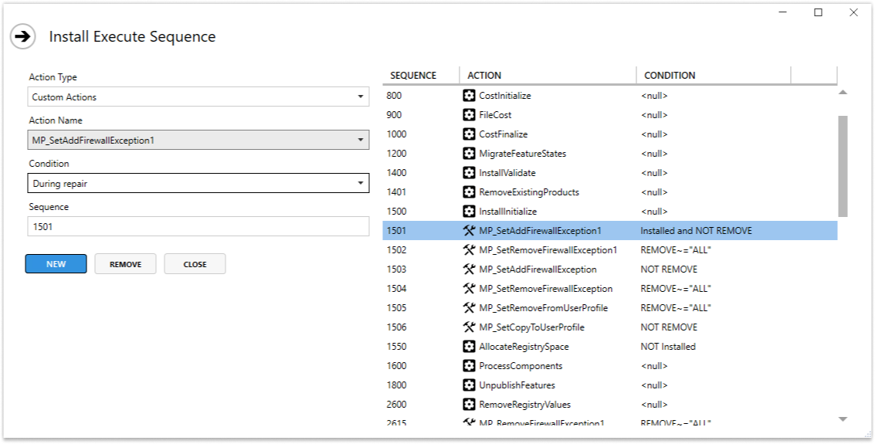Click tools icon in sequence 1503 row
Screen dimensions: 875x444
(470, 269)
